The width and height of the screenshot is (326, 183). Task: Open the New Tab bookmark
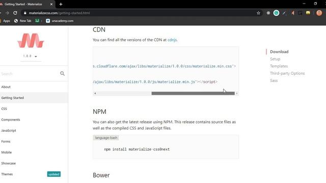coord(22,21)
